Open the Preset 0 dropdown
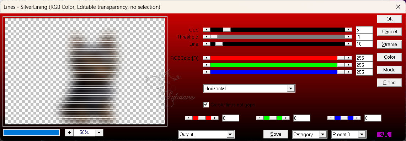Viewport: 406px width, 141px height. [348, 134]
